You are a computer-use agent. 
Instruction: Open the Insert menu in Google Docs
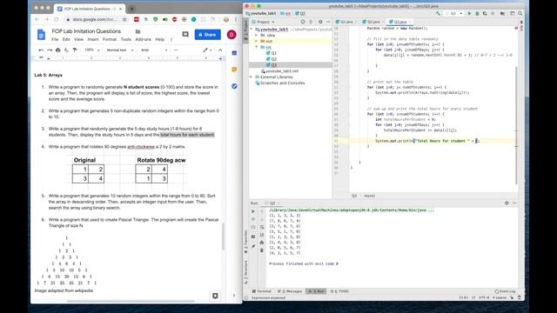point(93,39)
